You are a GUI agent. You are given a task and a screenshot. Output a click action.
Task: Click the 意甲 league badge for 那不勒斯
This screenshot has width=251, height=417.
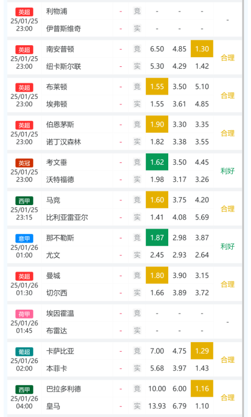coord(24,238)
